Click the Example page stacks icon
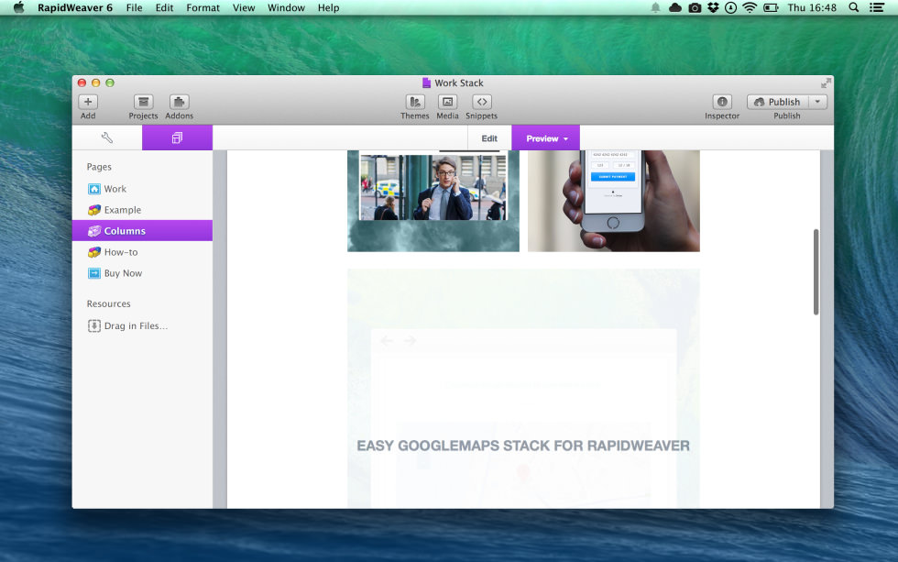898x562 pixels. click(x=93, y=210)
